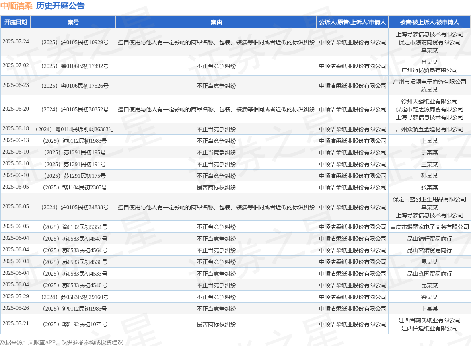Click defendant 曾某某
The image size is (471, 346).
429,62
